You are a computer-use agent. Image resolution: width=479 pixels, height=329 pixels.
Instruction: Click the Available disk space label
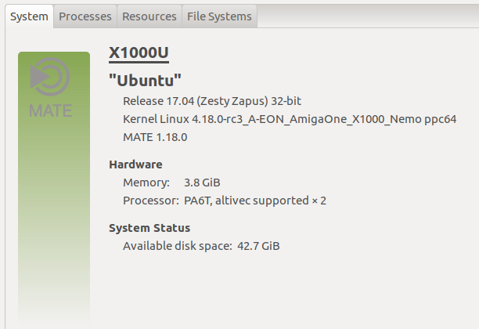tap(177, 246)
